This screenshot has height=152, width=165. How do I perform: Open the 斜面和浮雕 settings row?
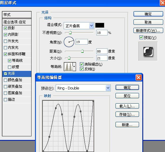[x=17, y=54]
